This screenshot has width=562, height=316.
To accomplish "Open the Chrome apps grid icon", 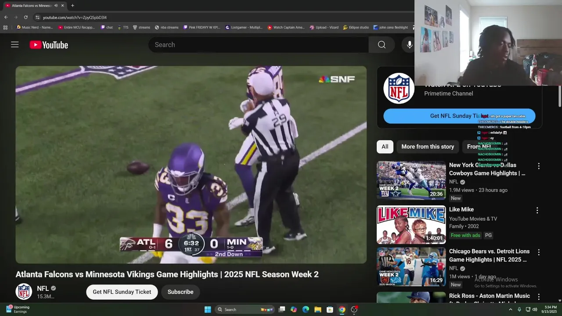I will 5,27.
